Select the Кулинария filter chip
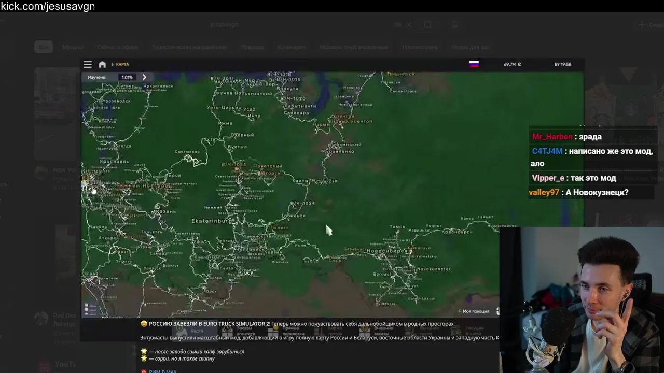Image resolution: width=664 pixels, height=373 pixels. point(292,47)
